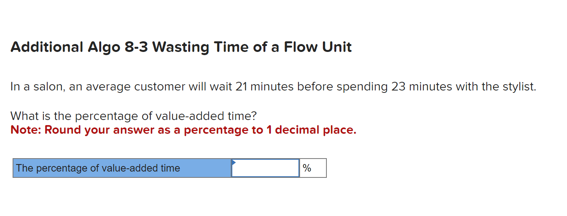
Task: Click the blue triangle marker on the input field
Action: (233, 162)
